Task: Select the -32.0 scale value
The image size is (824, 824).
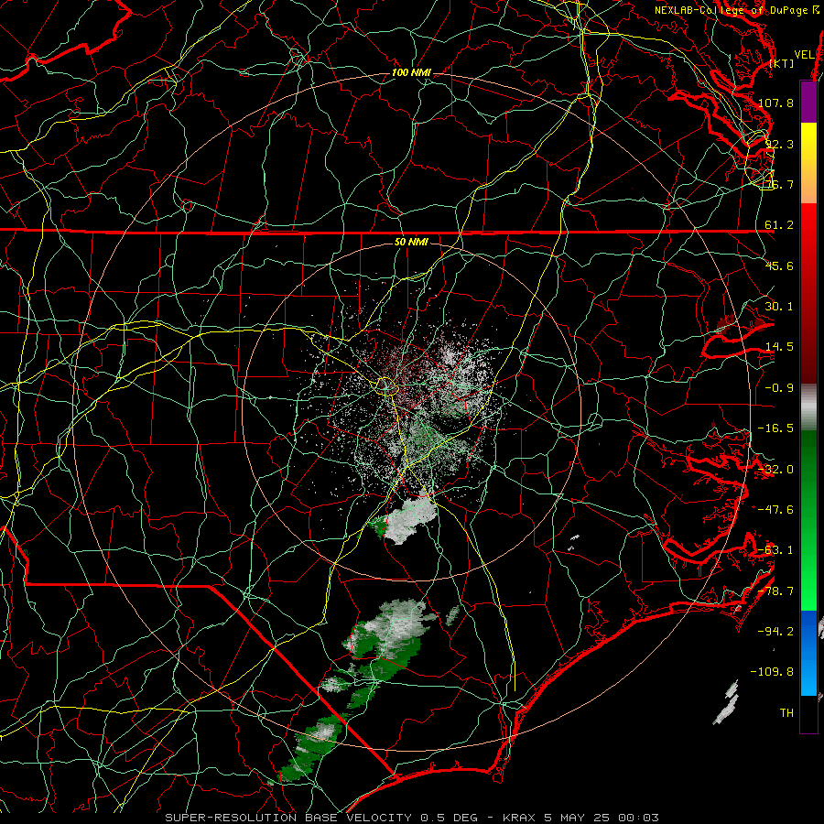Action: click(775, 470)
